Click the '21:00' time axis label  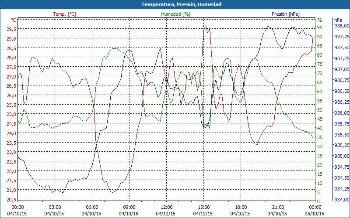tap(278, 207)
